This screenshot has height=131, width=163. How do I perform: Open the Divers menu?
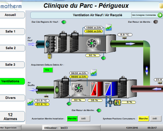click(x=12, y=98)
